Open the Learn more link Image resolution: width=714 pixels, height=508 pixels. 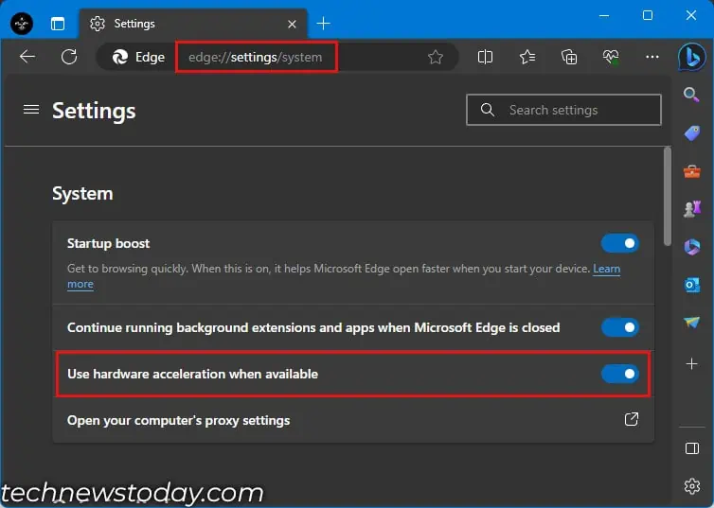click(606, 269)
